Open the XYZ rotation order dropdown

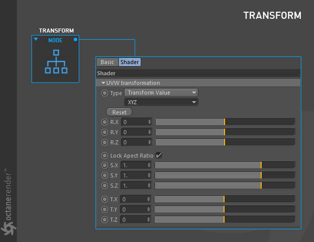coord(162,102)
